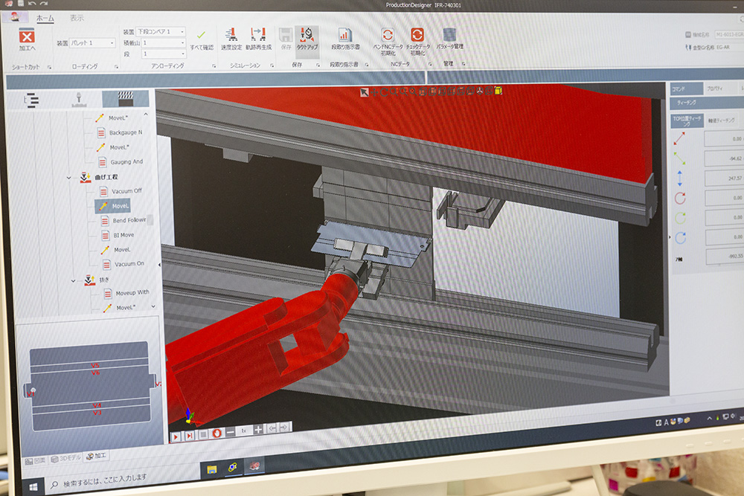Click the すべて確認 checkmark icon
Viewport: 744px width, 496px height.
point(201,35)
